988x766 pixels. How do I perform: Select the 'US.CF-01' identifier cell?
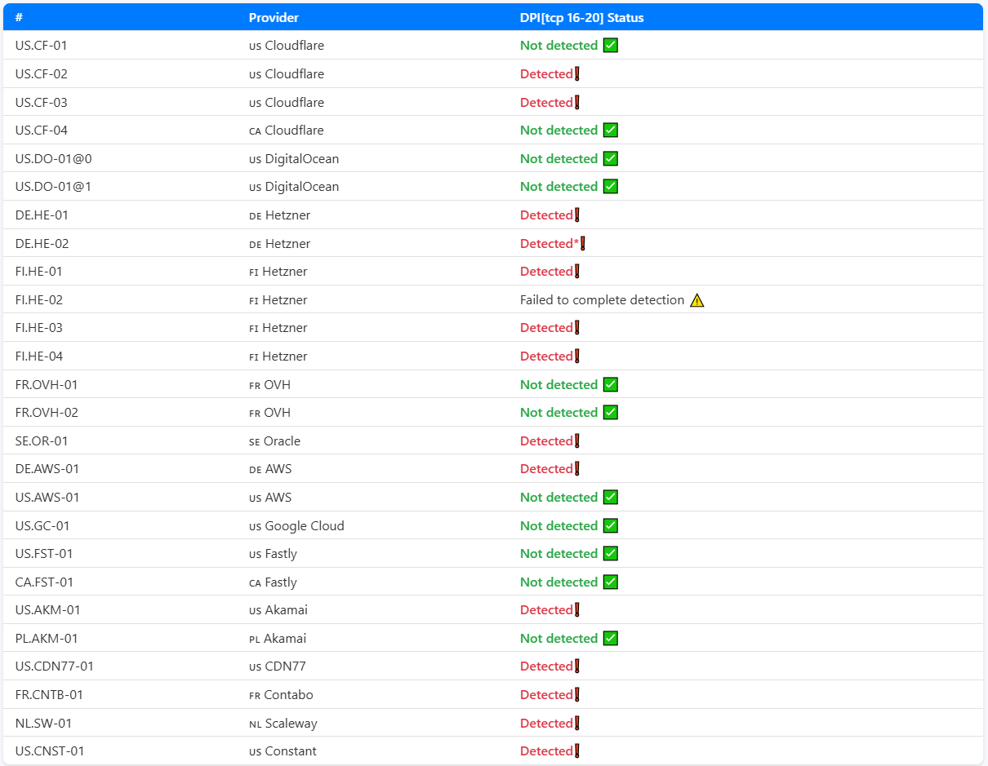tap(41, 46)
